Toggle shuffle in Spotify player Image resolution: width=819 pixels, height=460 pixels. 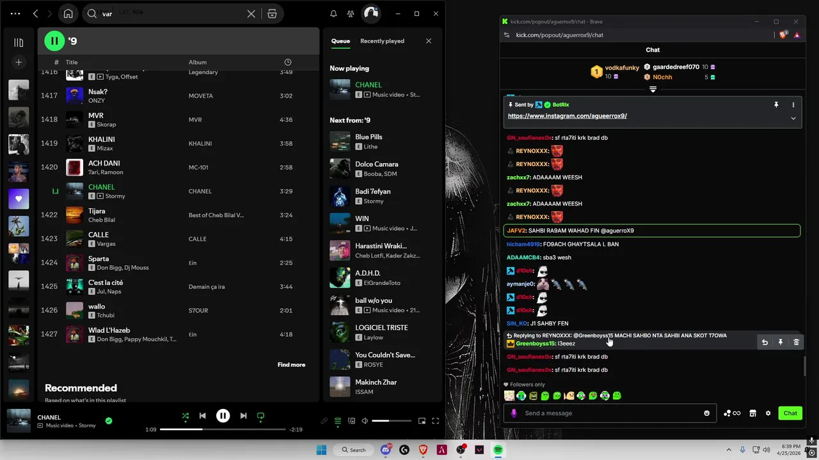[185, 416]
